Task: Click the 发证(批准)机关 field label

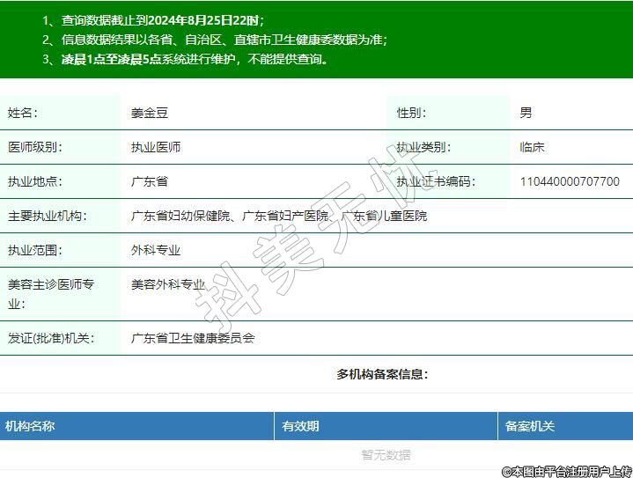Action: point(50,338)
